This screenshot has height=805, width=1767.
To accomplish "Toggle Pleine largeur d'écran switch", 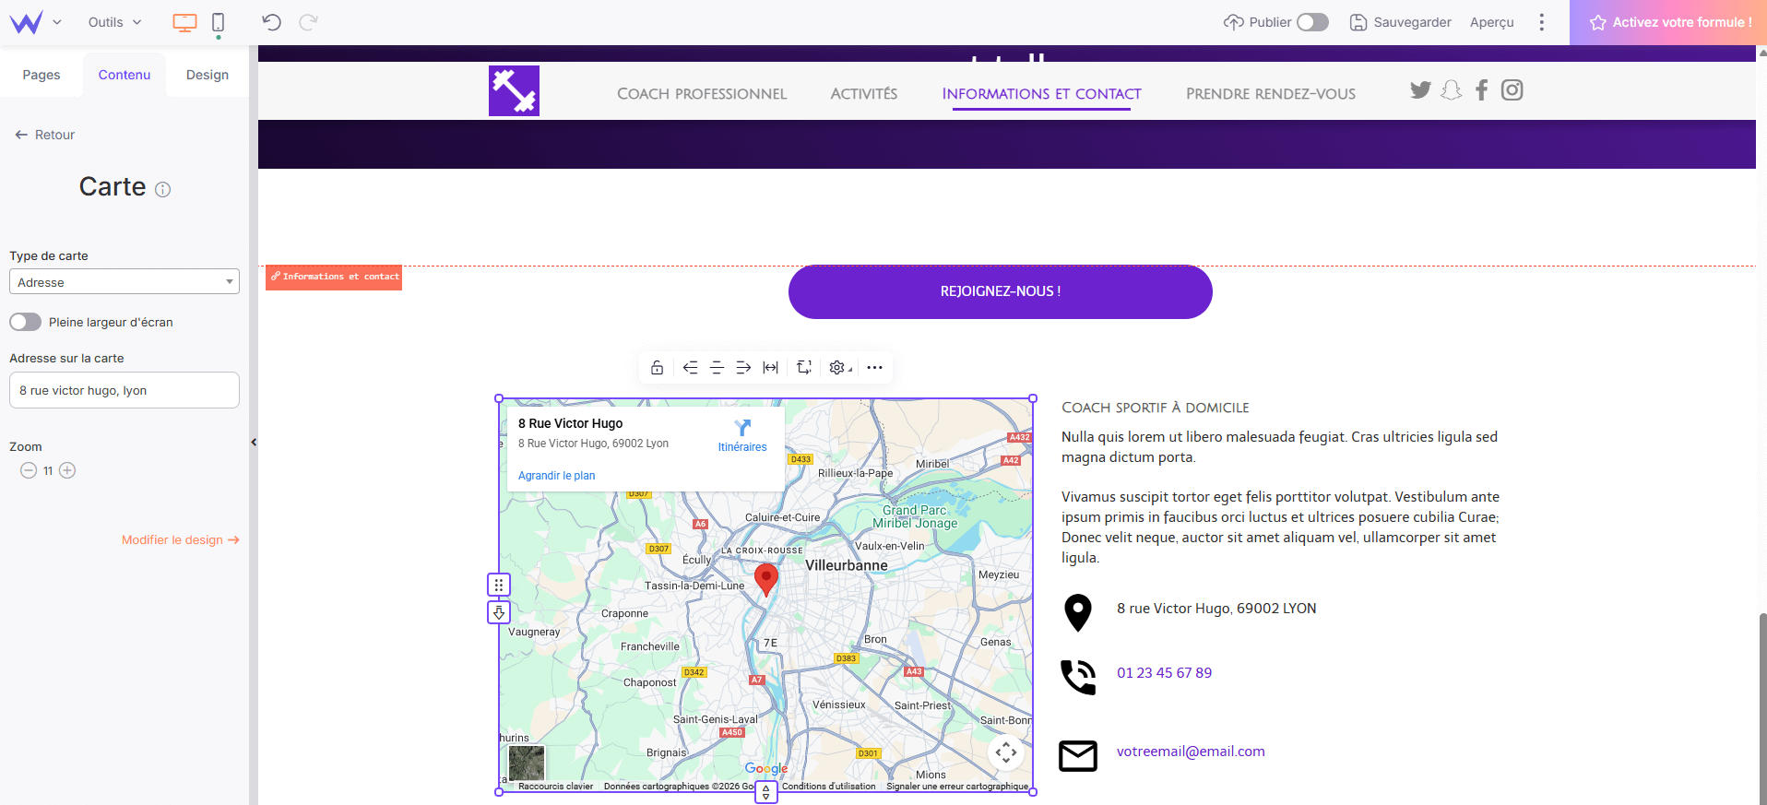I will click(x=26, y=322).
